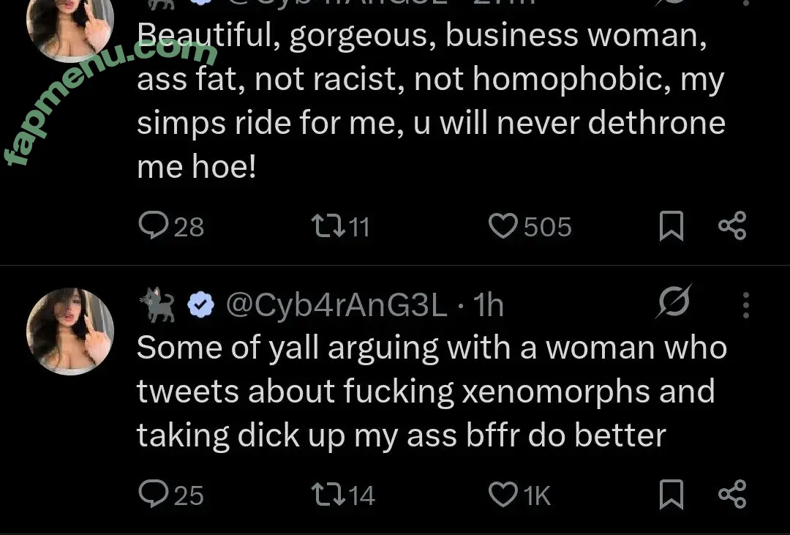Reply to the tweet with 25 replies
The image size is (790, 535).
[x=154, y=495]
